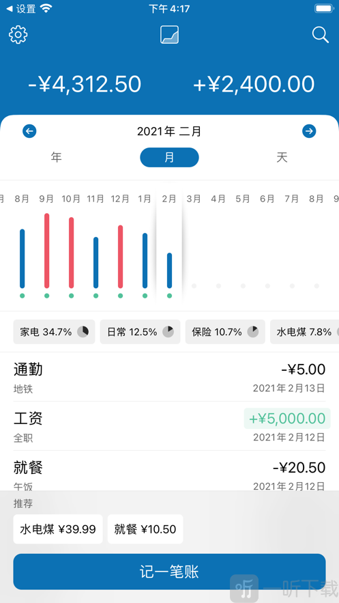Tap the Wi-Fi status icon
This screenshot has height=603, width=339.
tap(46, 8)
